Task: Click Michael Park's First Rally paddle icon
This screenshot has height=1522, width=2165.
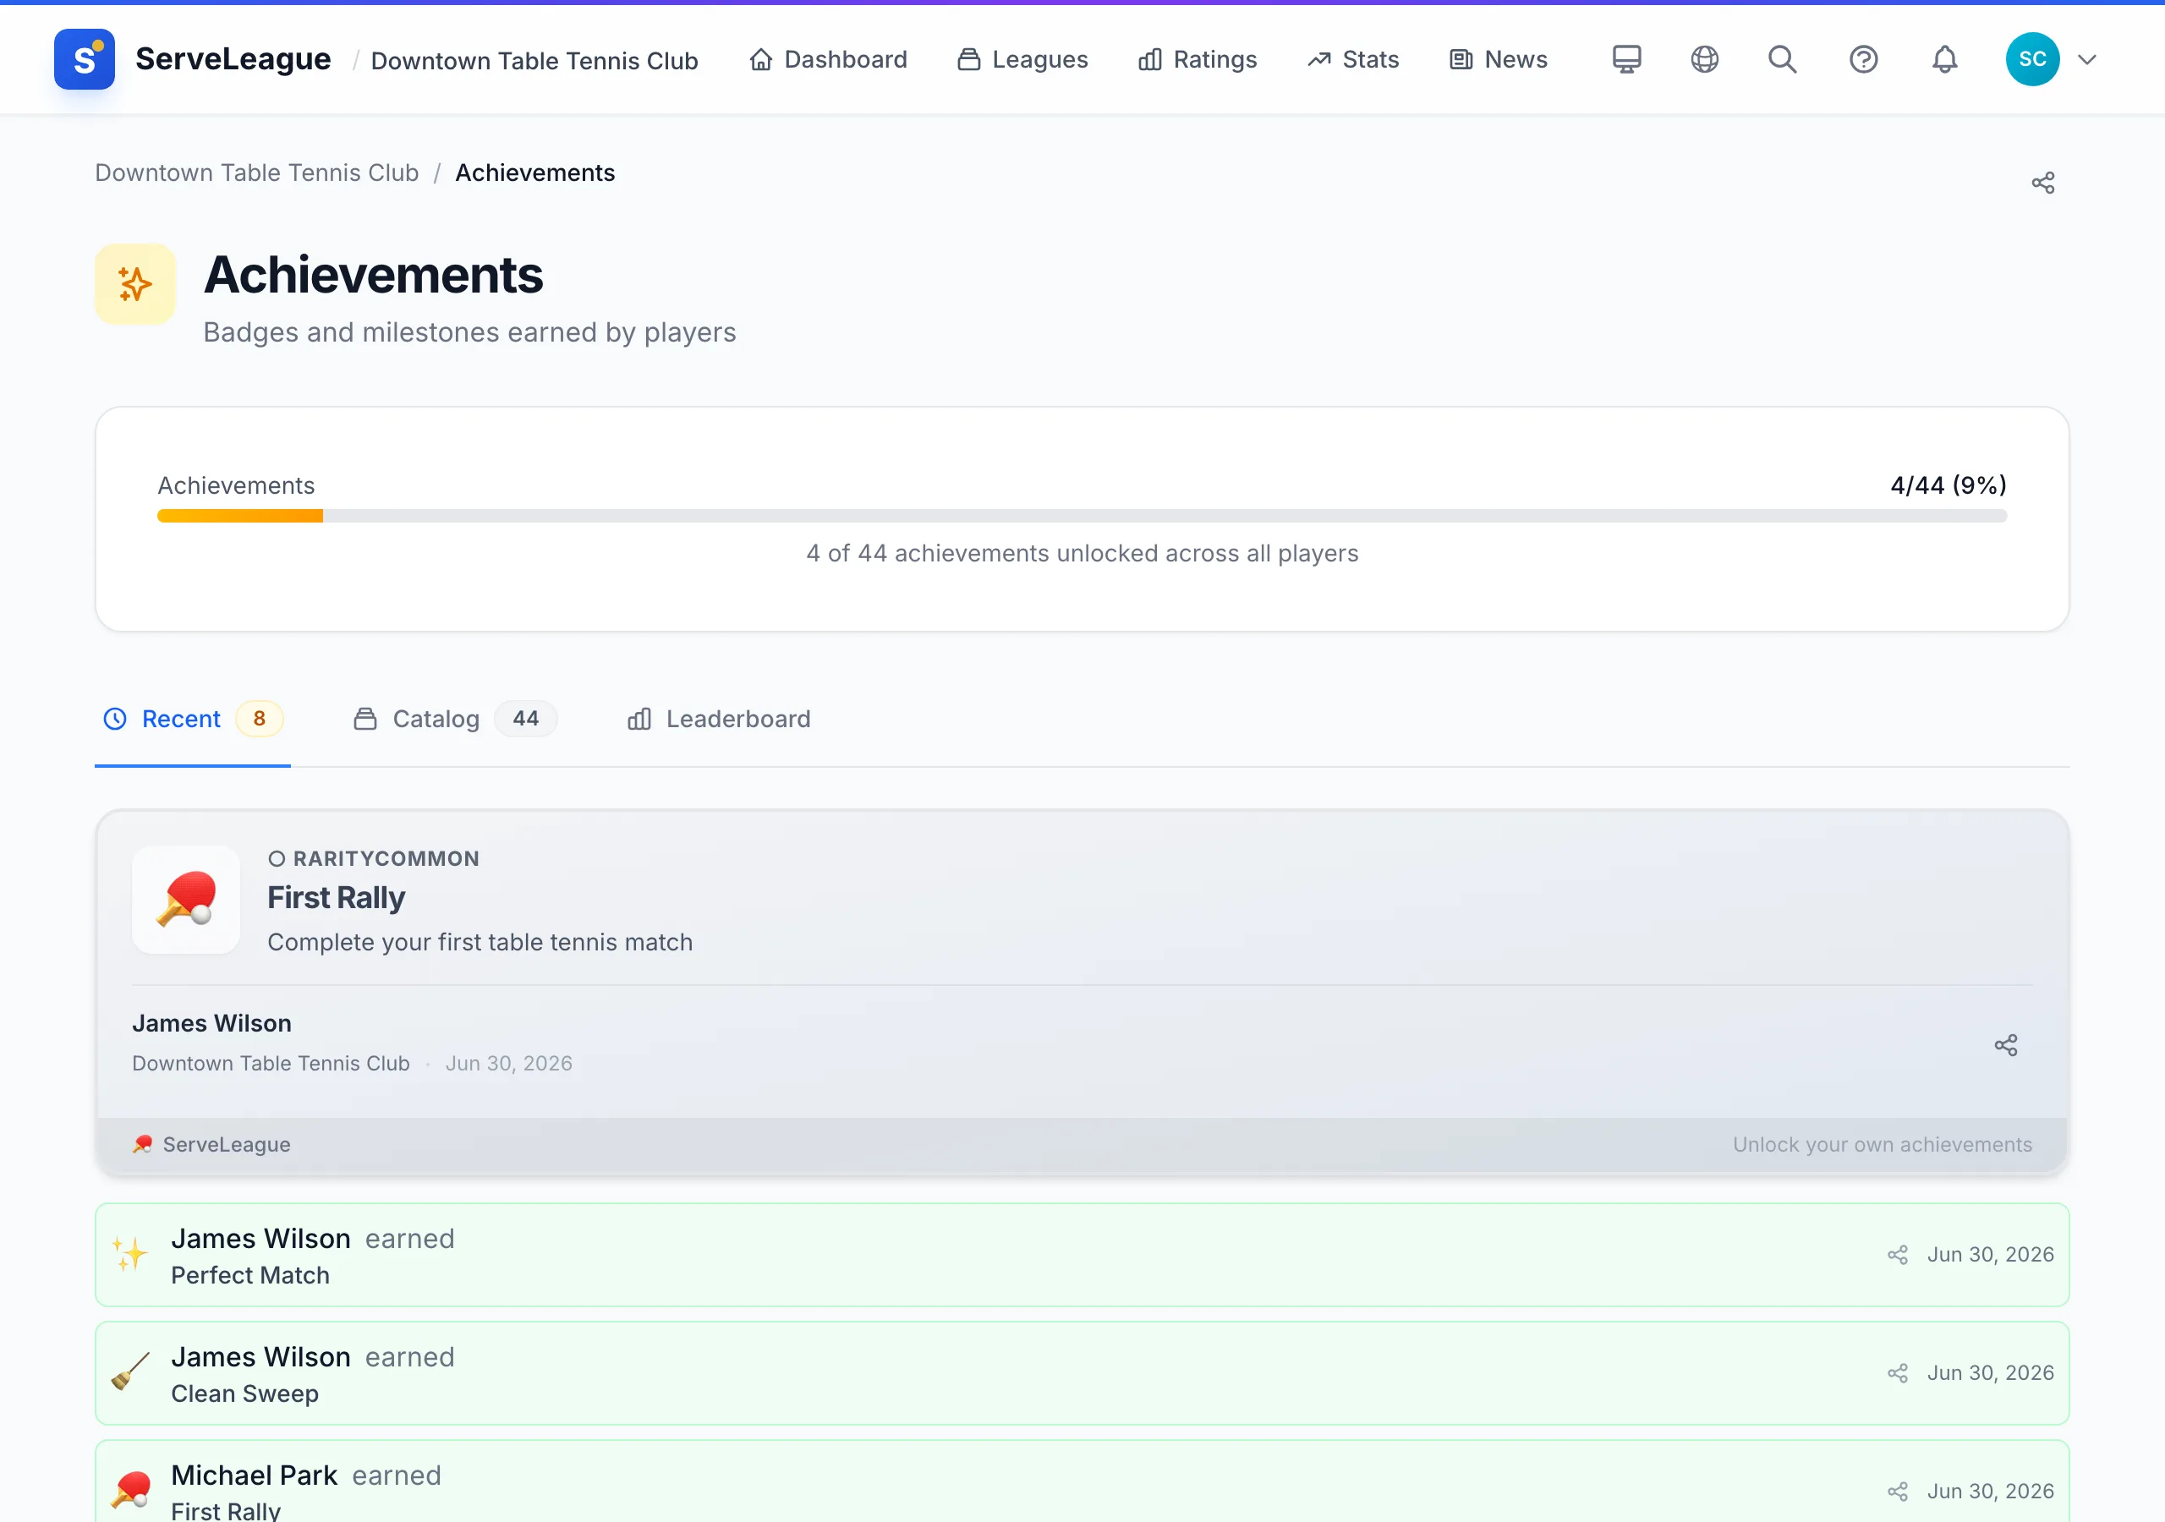Action: click(x=130, y=1491)
